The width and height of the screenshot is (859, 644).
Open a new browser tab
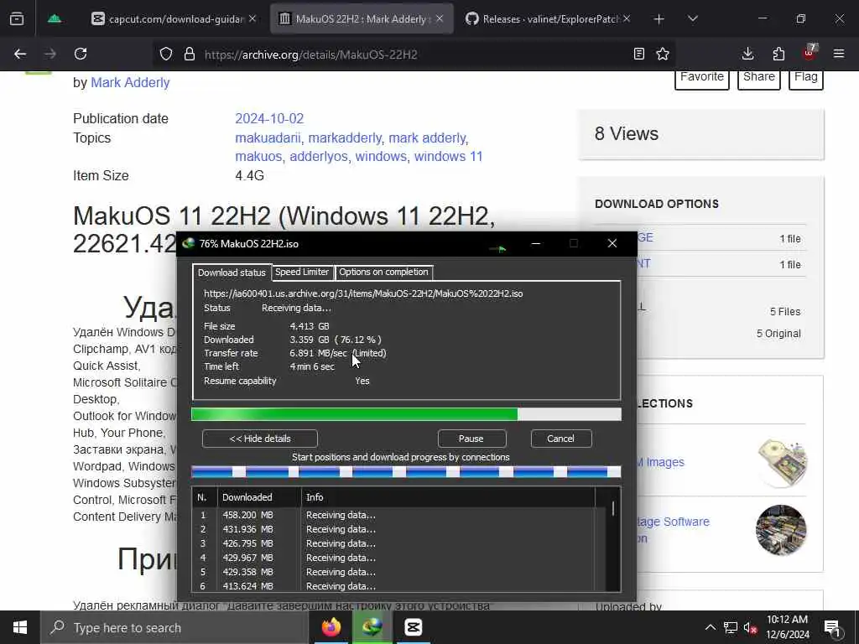(659, 19)
